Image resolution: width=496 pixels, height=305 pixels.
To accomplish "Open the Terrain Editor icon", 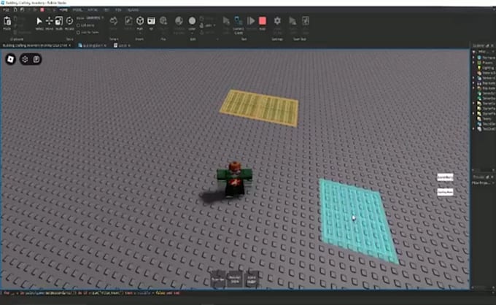I will [x=114, y=21].
